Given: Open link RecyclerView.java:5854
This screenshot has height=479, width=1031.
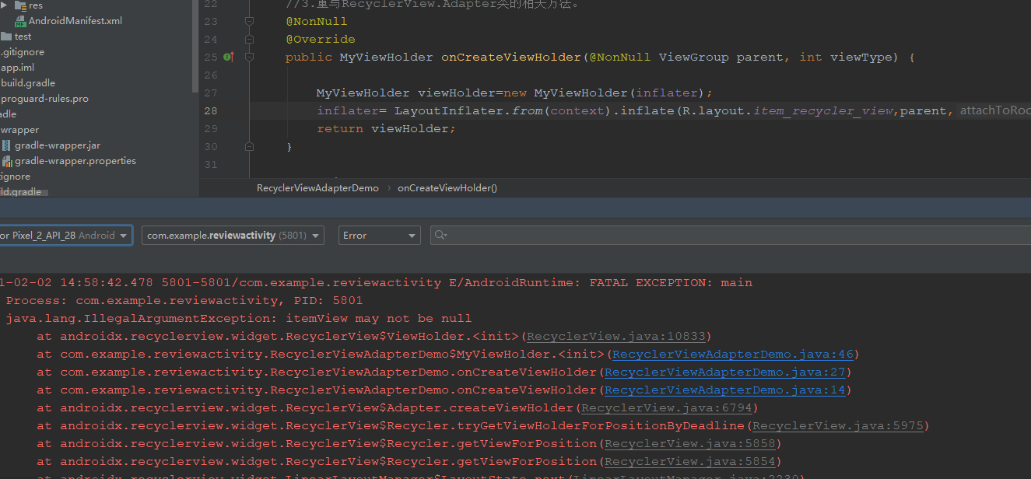Looking at the screenshot, I should coord(690,462).
